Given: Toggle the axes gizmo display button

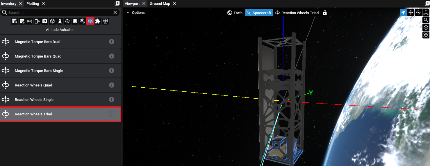Looking at the screenshot, I should (x=426, y=12).
